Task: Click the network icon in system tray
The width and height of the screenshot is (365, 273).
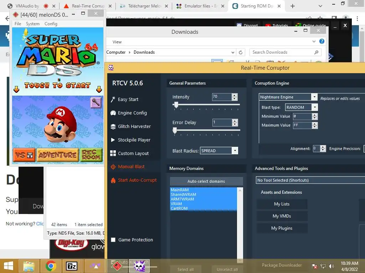Action: pyautogui.click(x=323, y=266)
